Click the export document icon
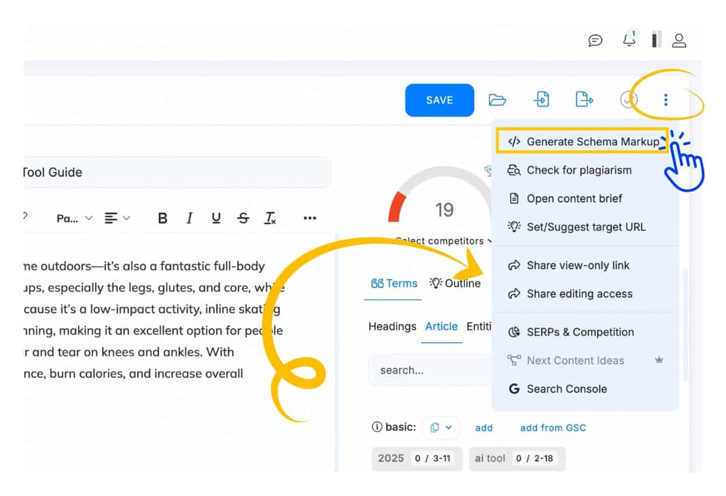 click(583, 99)
